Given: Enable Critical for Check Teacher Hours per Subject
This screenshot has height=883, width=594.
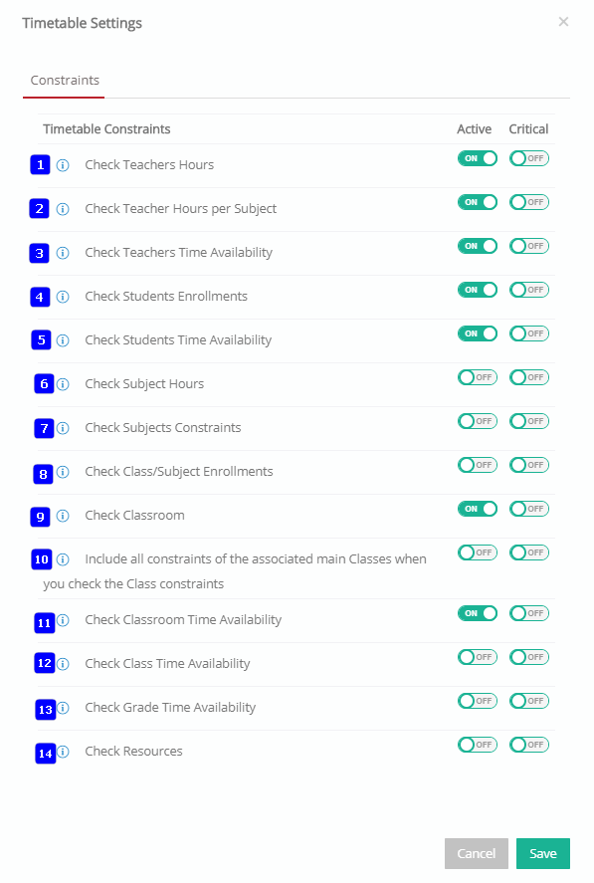Looking at the screenshot, I should point(529,202).
